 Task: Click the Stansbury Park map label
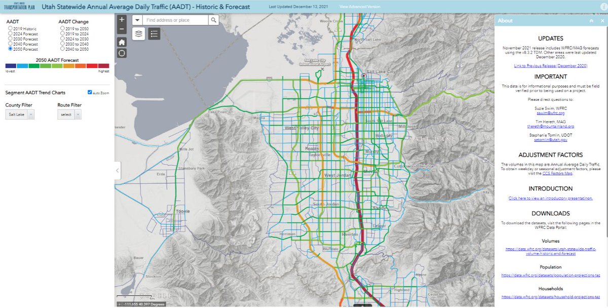191,168
